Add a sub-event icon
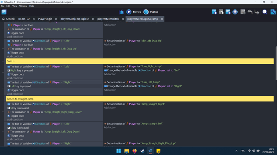This screenshot has height=155, width=277. [x=221, y=12]
